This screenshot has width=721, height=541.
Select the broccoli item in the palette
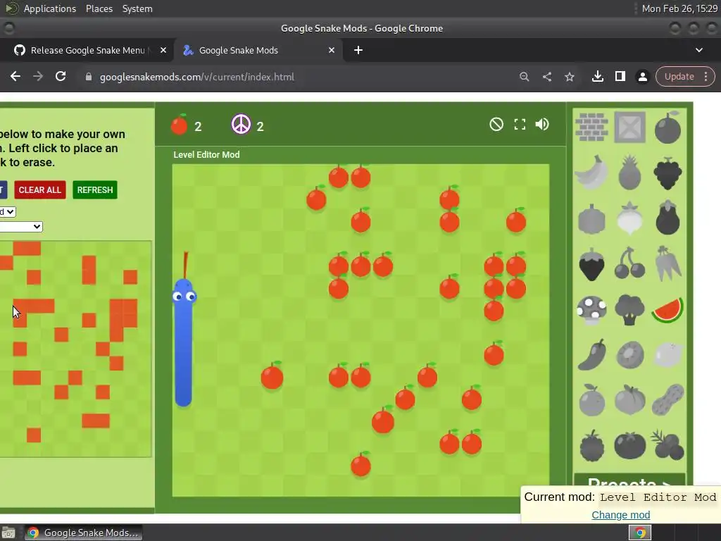coord(629,310)
